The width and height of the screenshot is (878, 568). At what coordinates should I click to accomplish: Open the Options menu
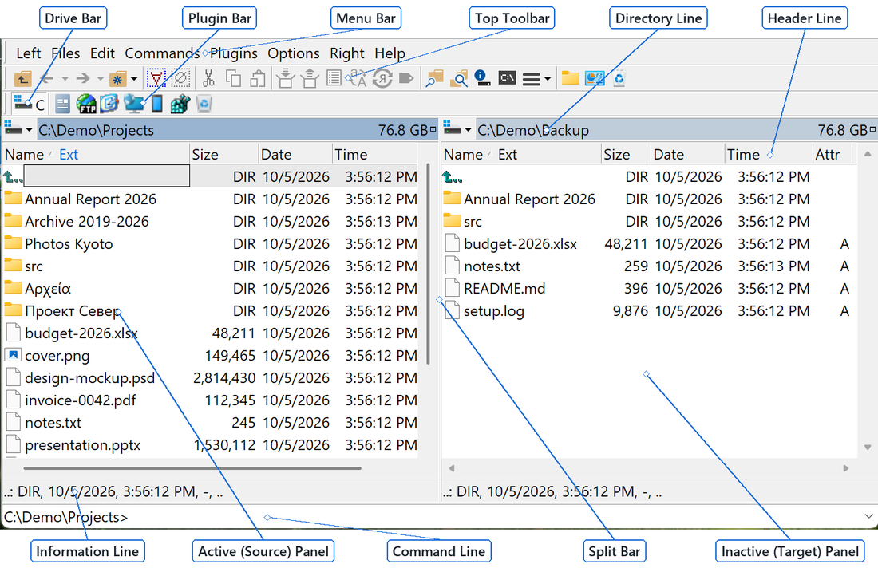(x=294, y=53)
